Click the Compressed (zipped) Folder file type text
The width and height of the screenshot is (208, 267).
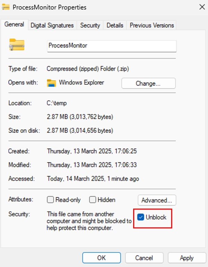[88, 69]
